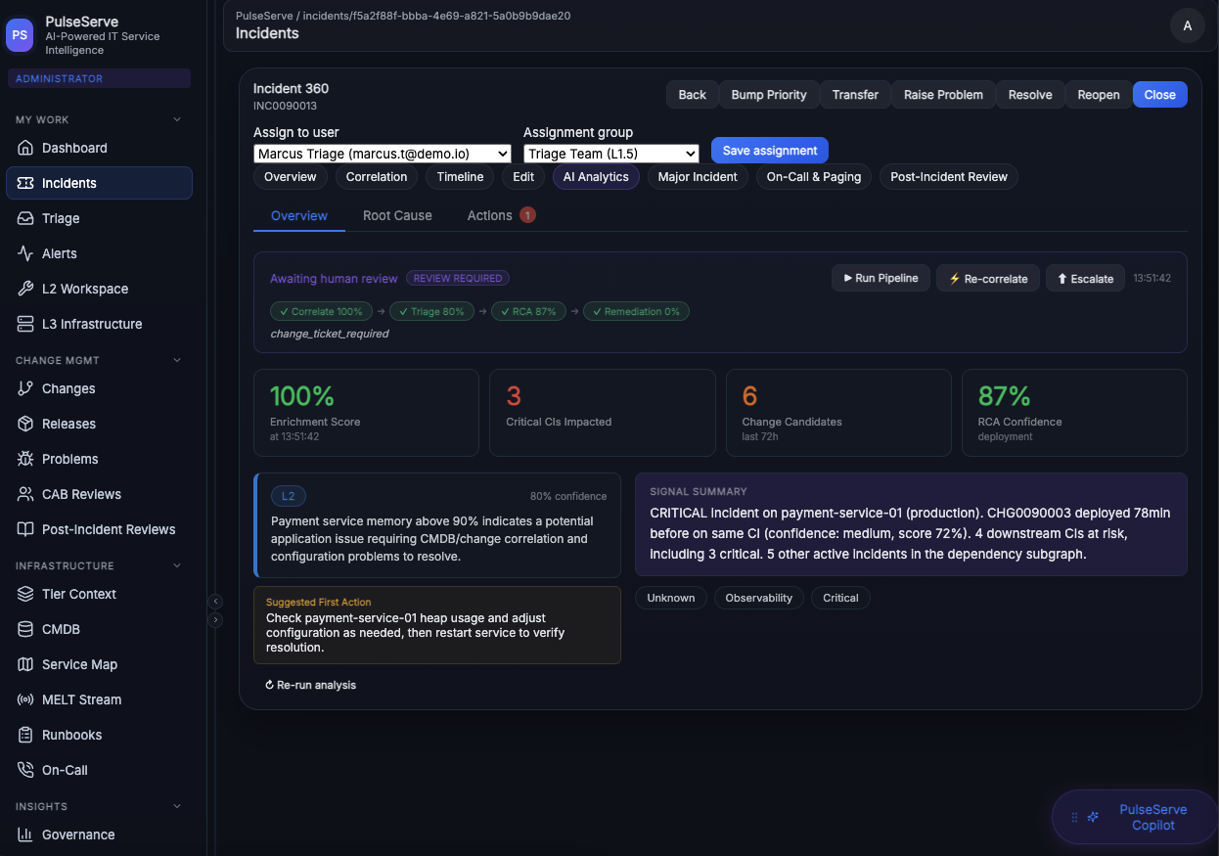Click the L2 Workspace wrench icon
1219x856 pixels.
pyautogui.click(x=25, y=289)
